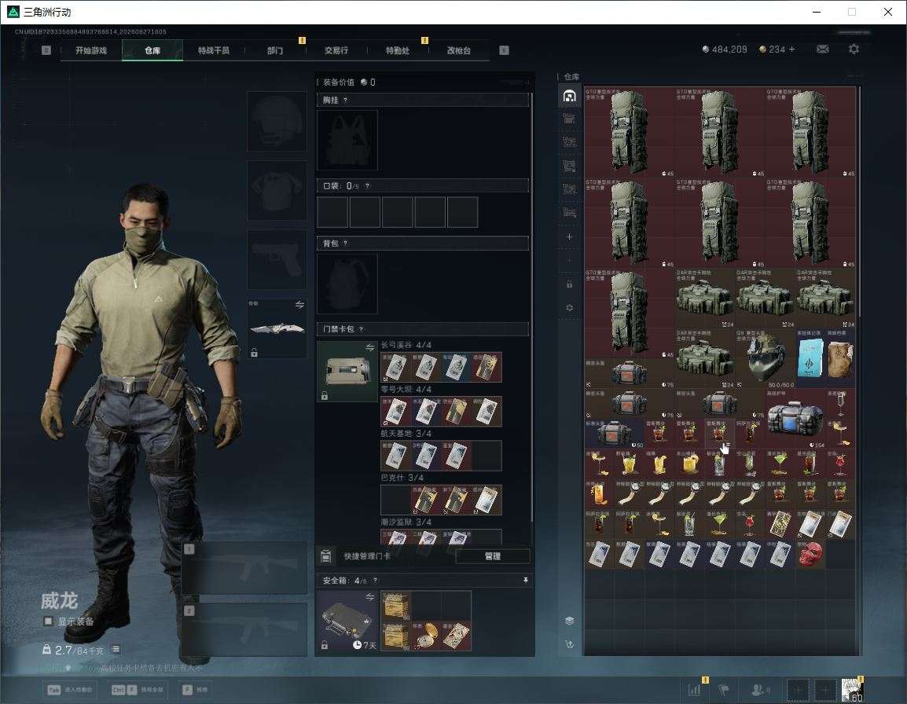Open the 开始游戏 tab
The width and height of the screenshot is (907, 704).
(91, 50)
